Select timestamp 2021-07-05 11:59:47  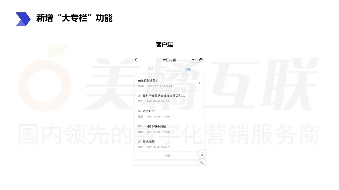pos(159,132)
